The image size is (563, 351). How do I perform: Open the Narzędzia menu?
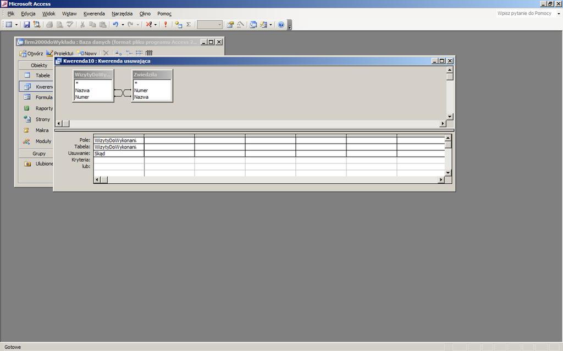122,14
